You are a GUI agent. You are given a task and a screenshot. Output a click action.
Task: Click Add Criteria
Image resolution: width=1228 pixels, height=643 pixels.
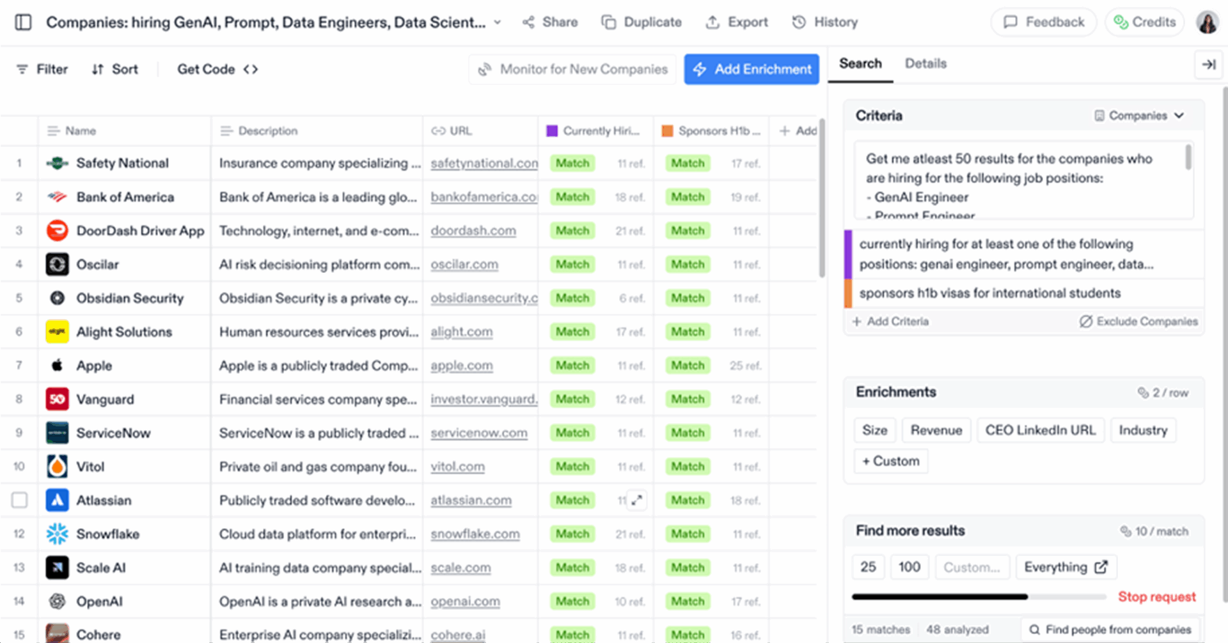point(890,321)
